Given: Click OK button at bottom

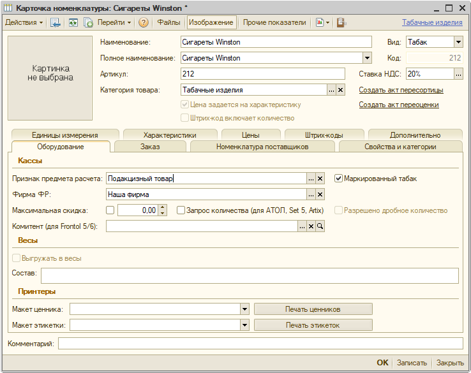Looking at the screenshot, I should [x=382, y=363].
